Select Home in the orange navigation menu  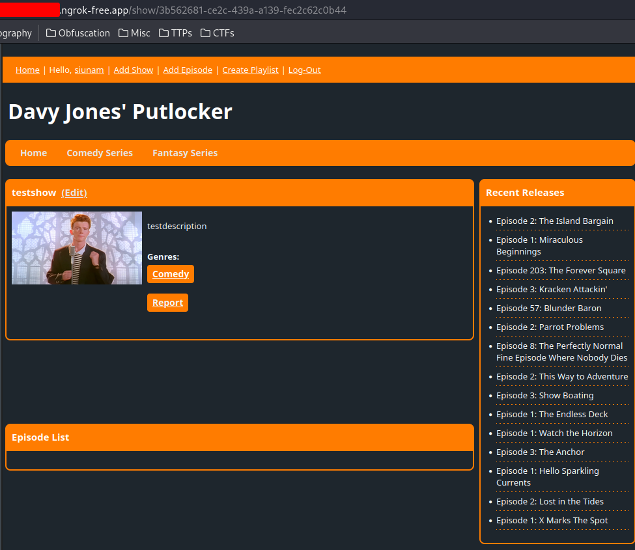pos(34,153)
